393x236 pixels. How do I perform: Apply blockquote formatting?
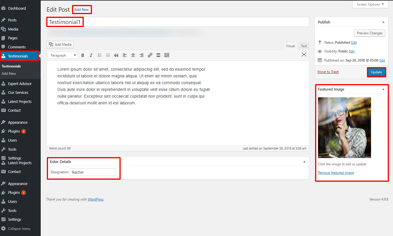pyautogui.click(x=116, y=55)
